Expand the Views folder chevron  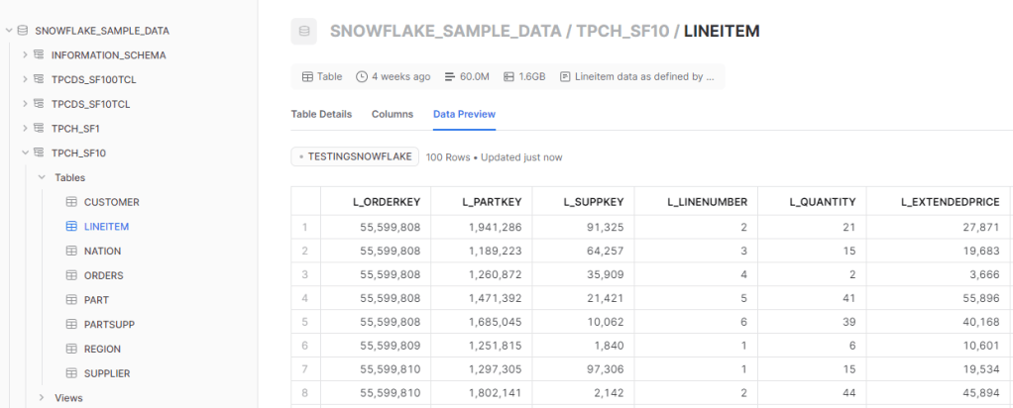42,398
